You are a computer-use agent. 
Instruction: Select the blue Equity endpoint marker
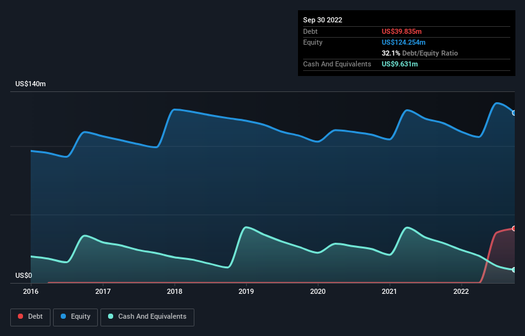(514, 113)
